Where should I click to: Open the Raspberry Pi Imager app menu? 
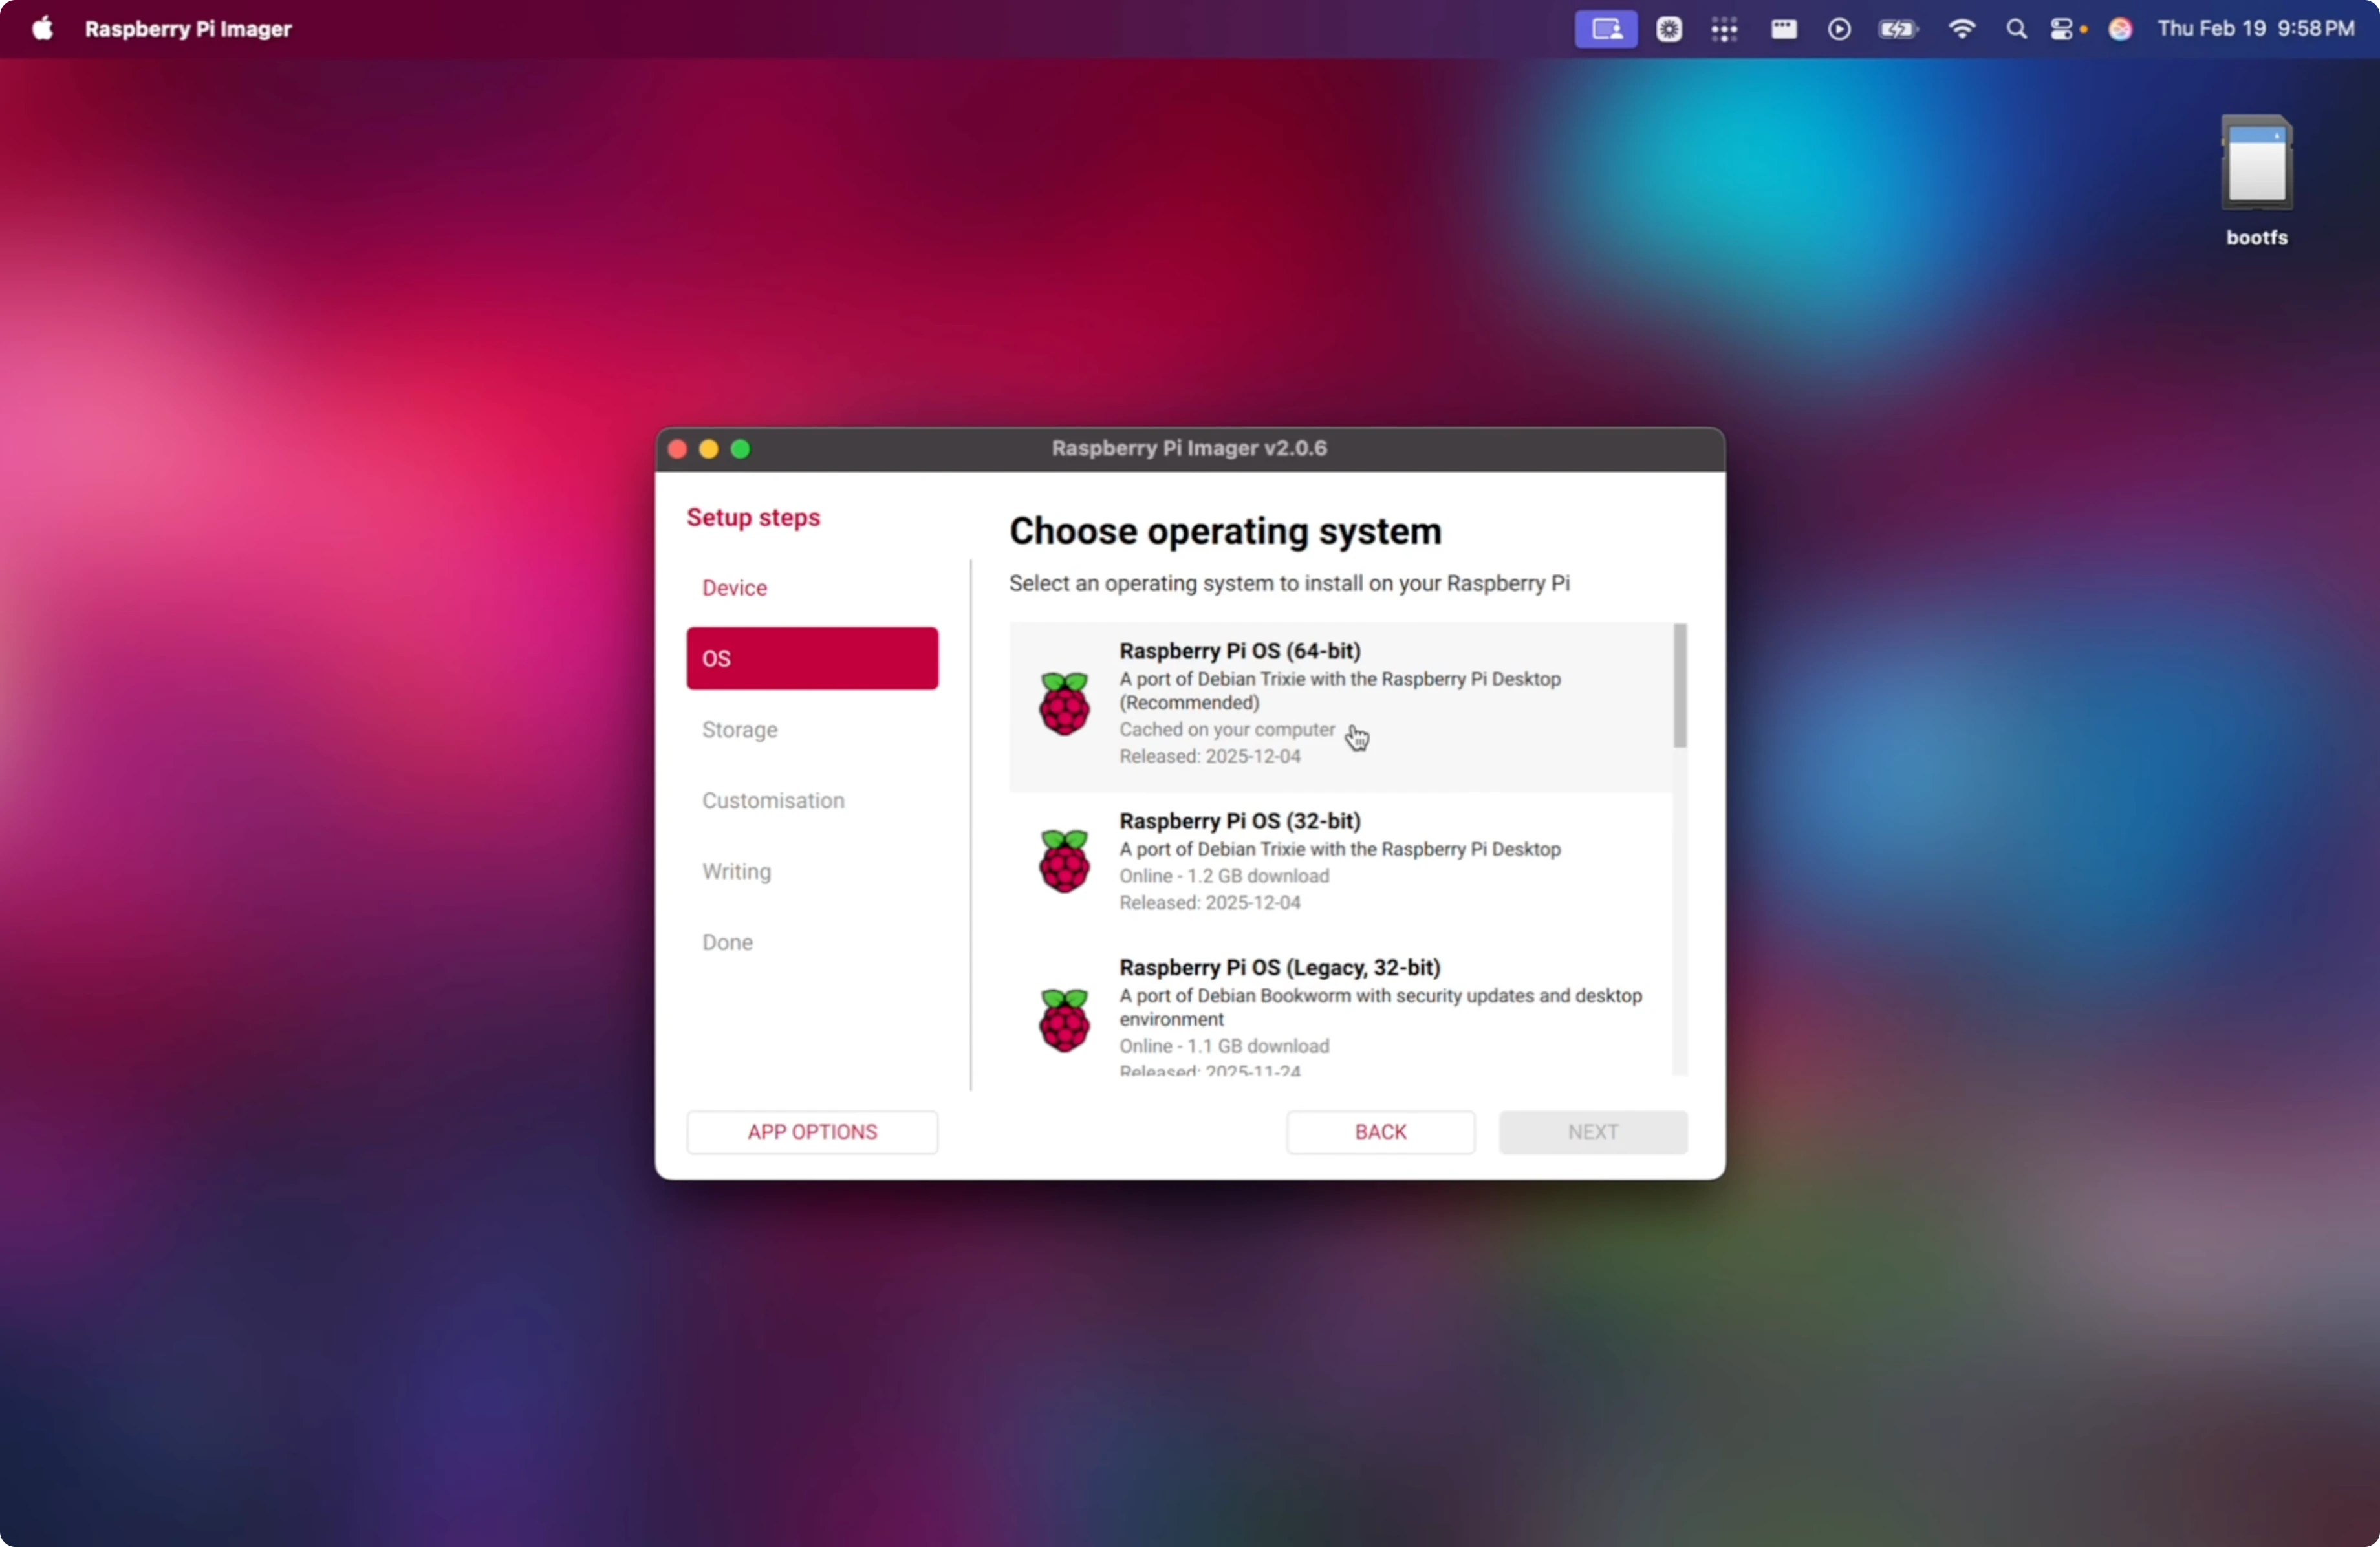coord(188,29)
